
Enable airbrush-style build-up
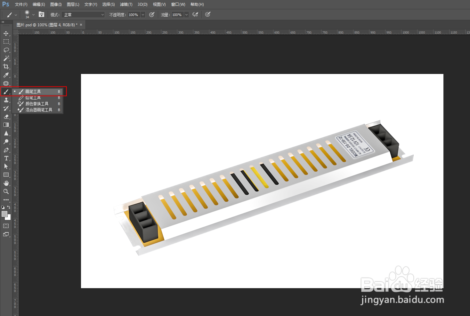pyautogui.click(x=195, y=14)
